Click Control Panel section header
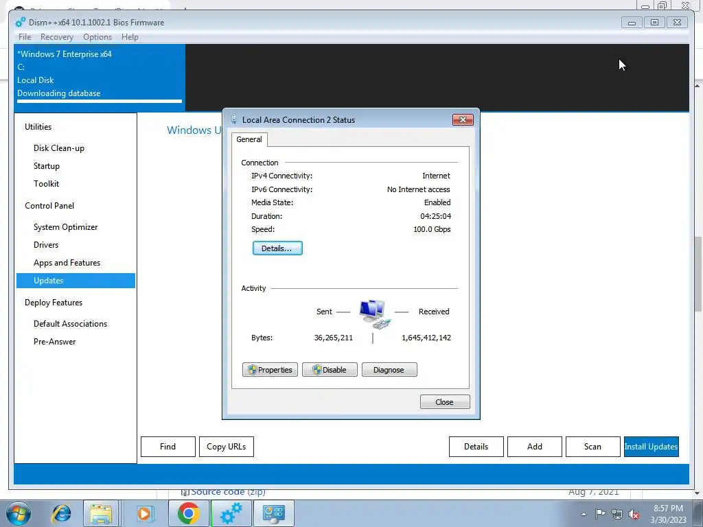The image size is (703, 527). 49,206
